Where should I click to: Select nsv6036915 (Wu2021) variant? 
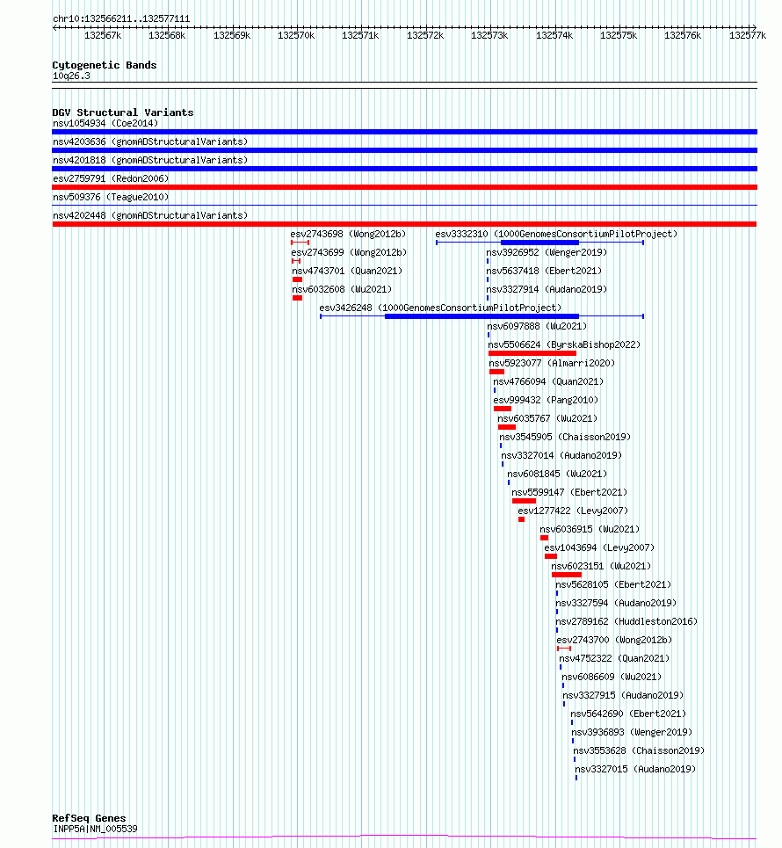coord(590,529)
